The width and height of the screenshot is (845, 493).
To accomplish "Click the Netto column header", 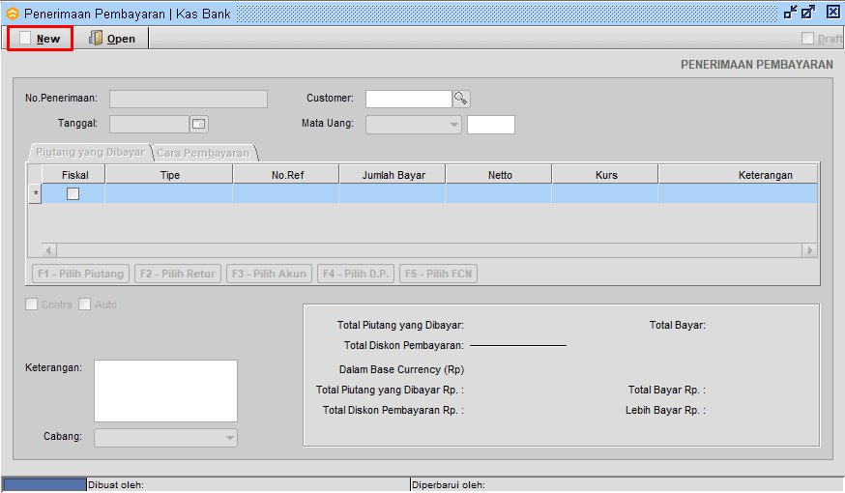I will point(499,175).
